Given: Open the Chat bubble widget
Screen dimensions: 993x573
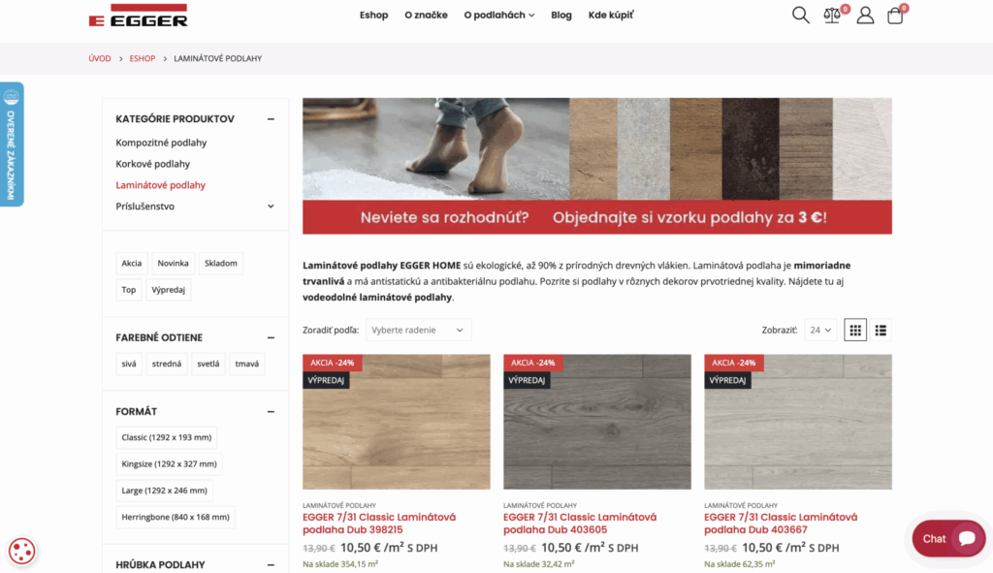Looking at the screenshot, I should point(948,539).
